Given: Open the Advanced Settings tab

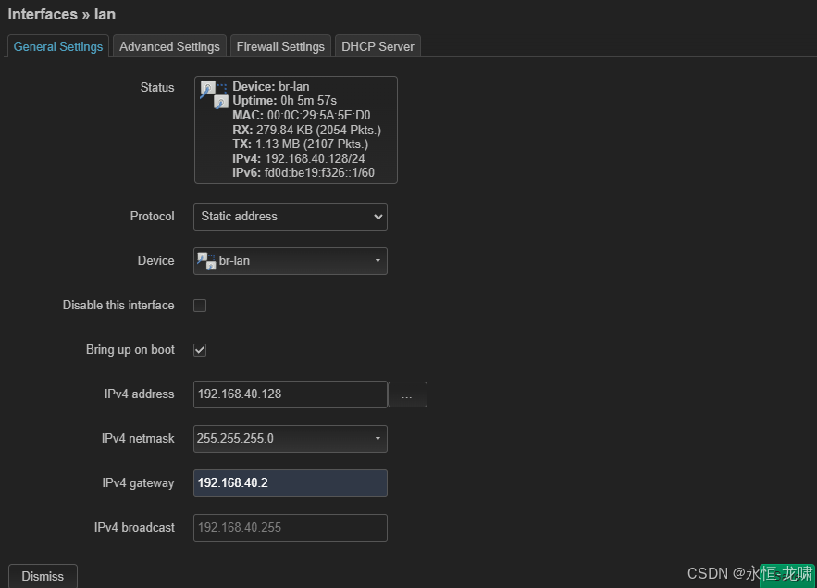Looking at the screenshot, I should tap(169, 46).
